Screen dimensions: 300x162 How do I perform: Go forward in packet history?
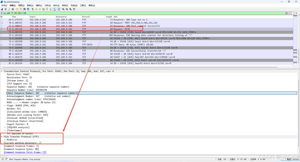(x=40, y=9)
